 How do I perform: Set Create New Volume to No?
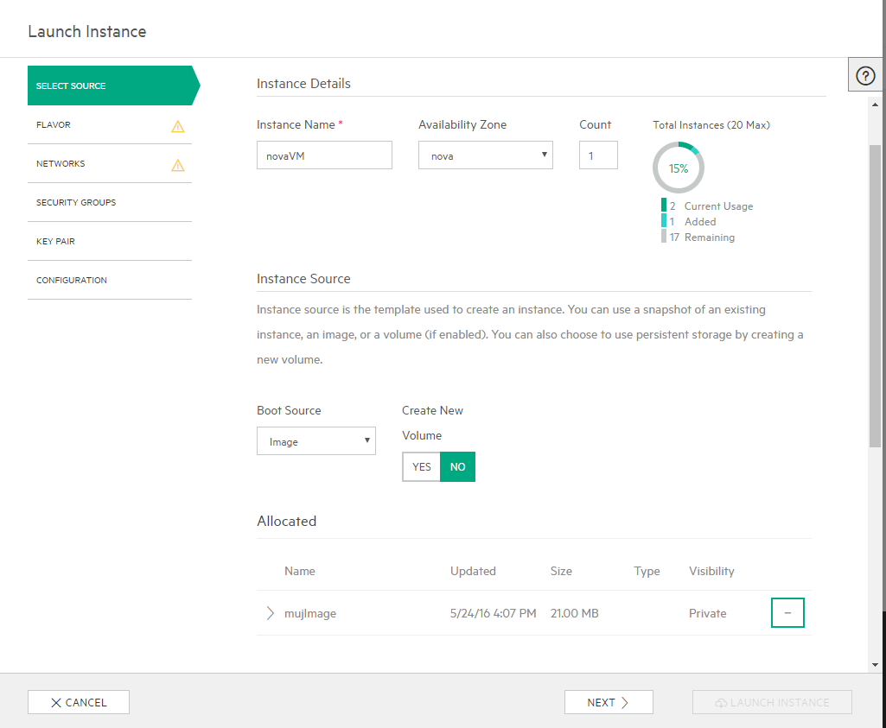(x=457, y=466)
